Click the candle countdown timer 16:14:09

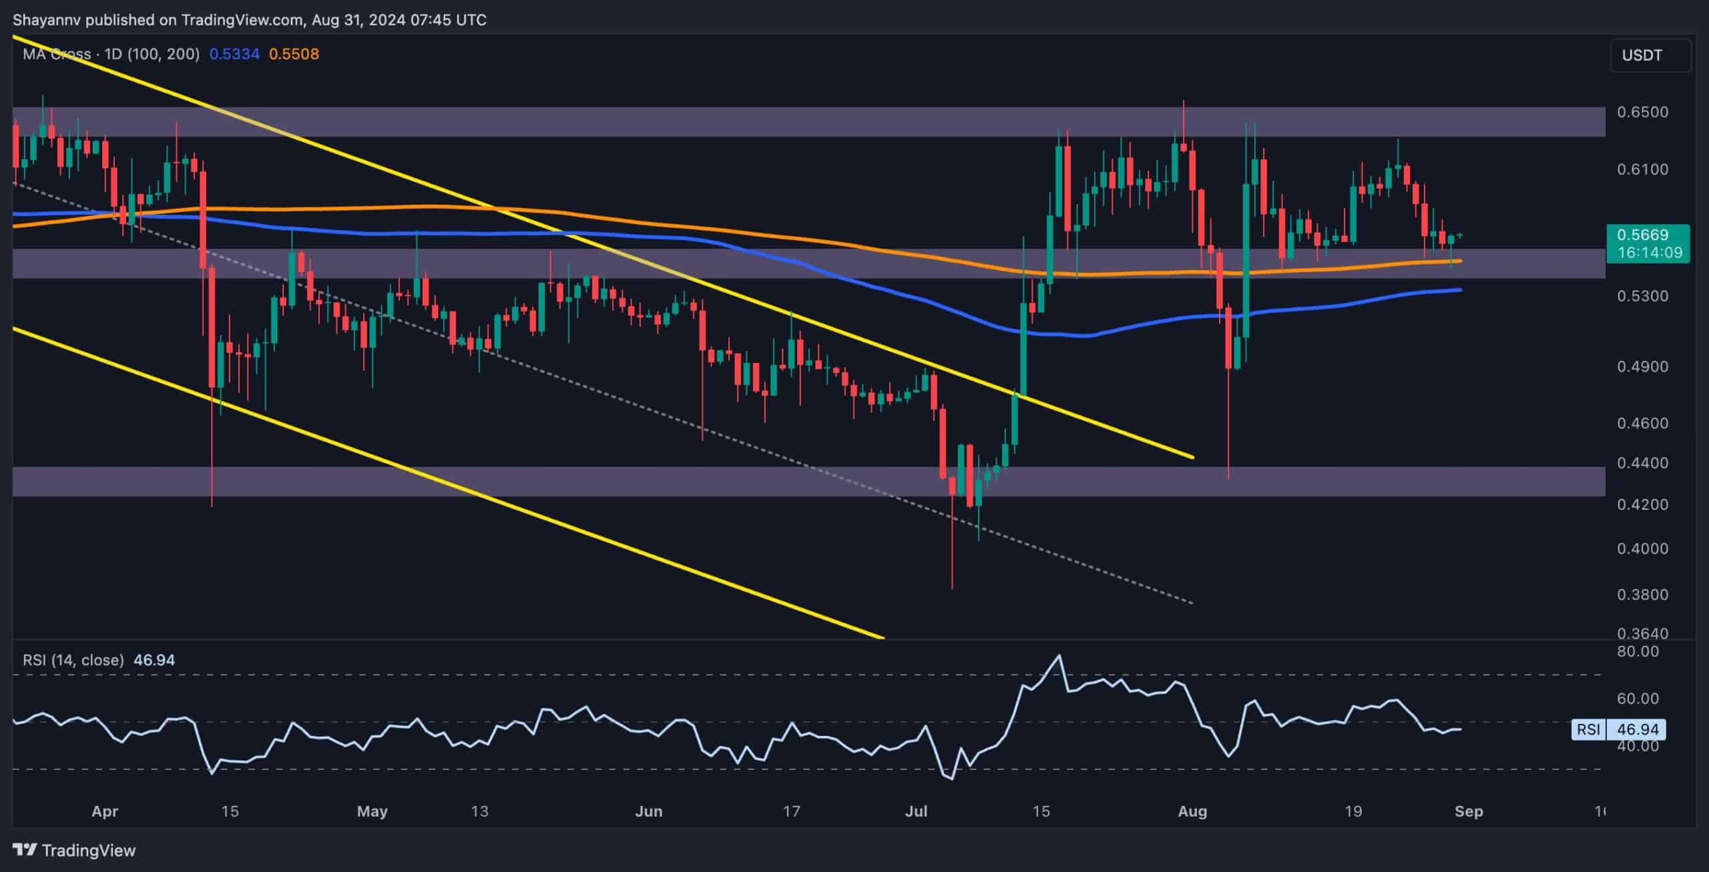tap(1649, 253)
